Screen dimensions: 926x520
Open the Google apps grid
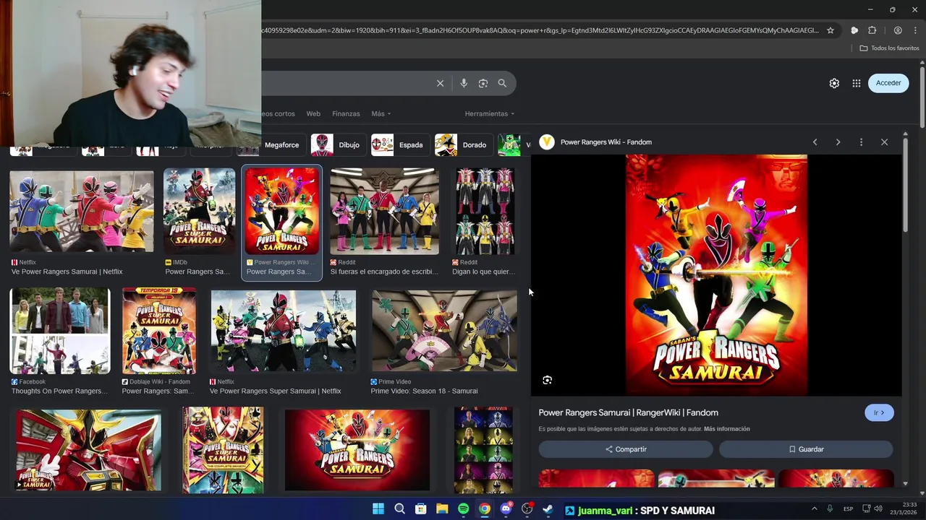click(x=857, y=83)
